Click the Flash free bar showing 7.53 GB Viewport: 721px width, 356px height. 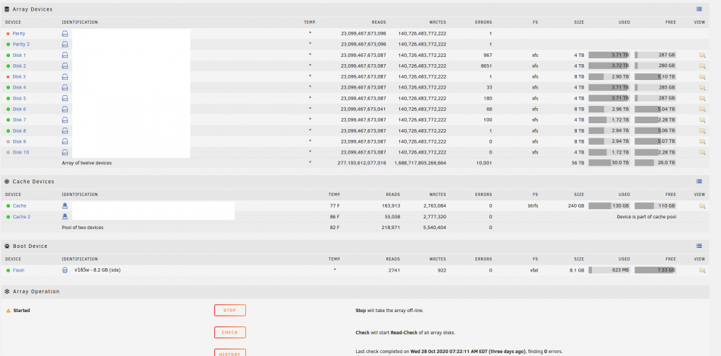click(655, 270)
